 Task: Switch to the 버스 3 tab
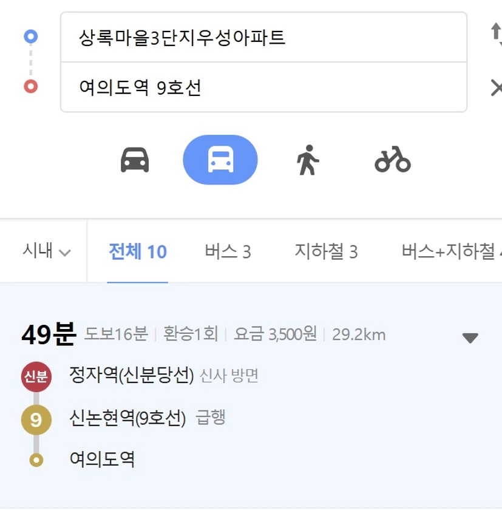[228, 251]
